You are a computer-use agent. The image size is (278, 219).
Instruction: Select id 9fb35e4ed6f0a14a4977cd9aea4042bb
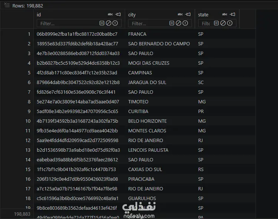[77, 131]
